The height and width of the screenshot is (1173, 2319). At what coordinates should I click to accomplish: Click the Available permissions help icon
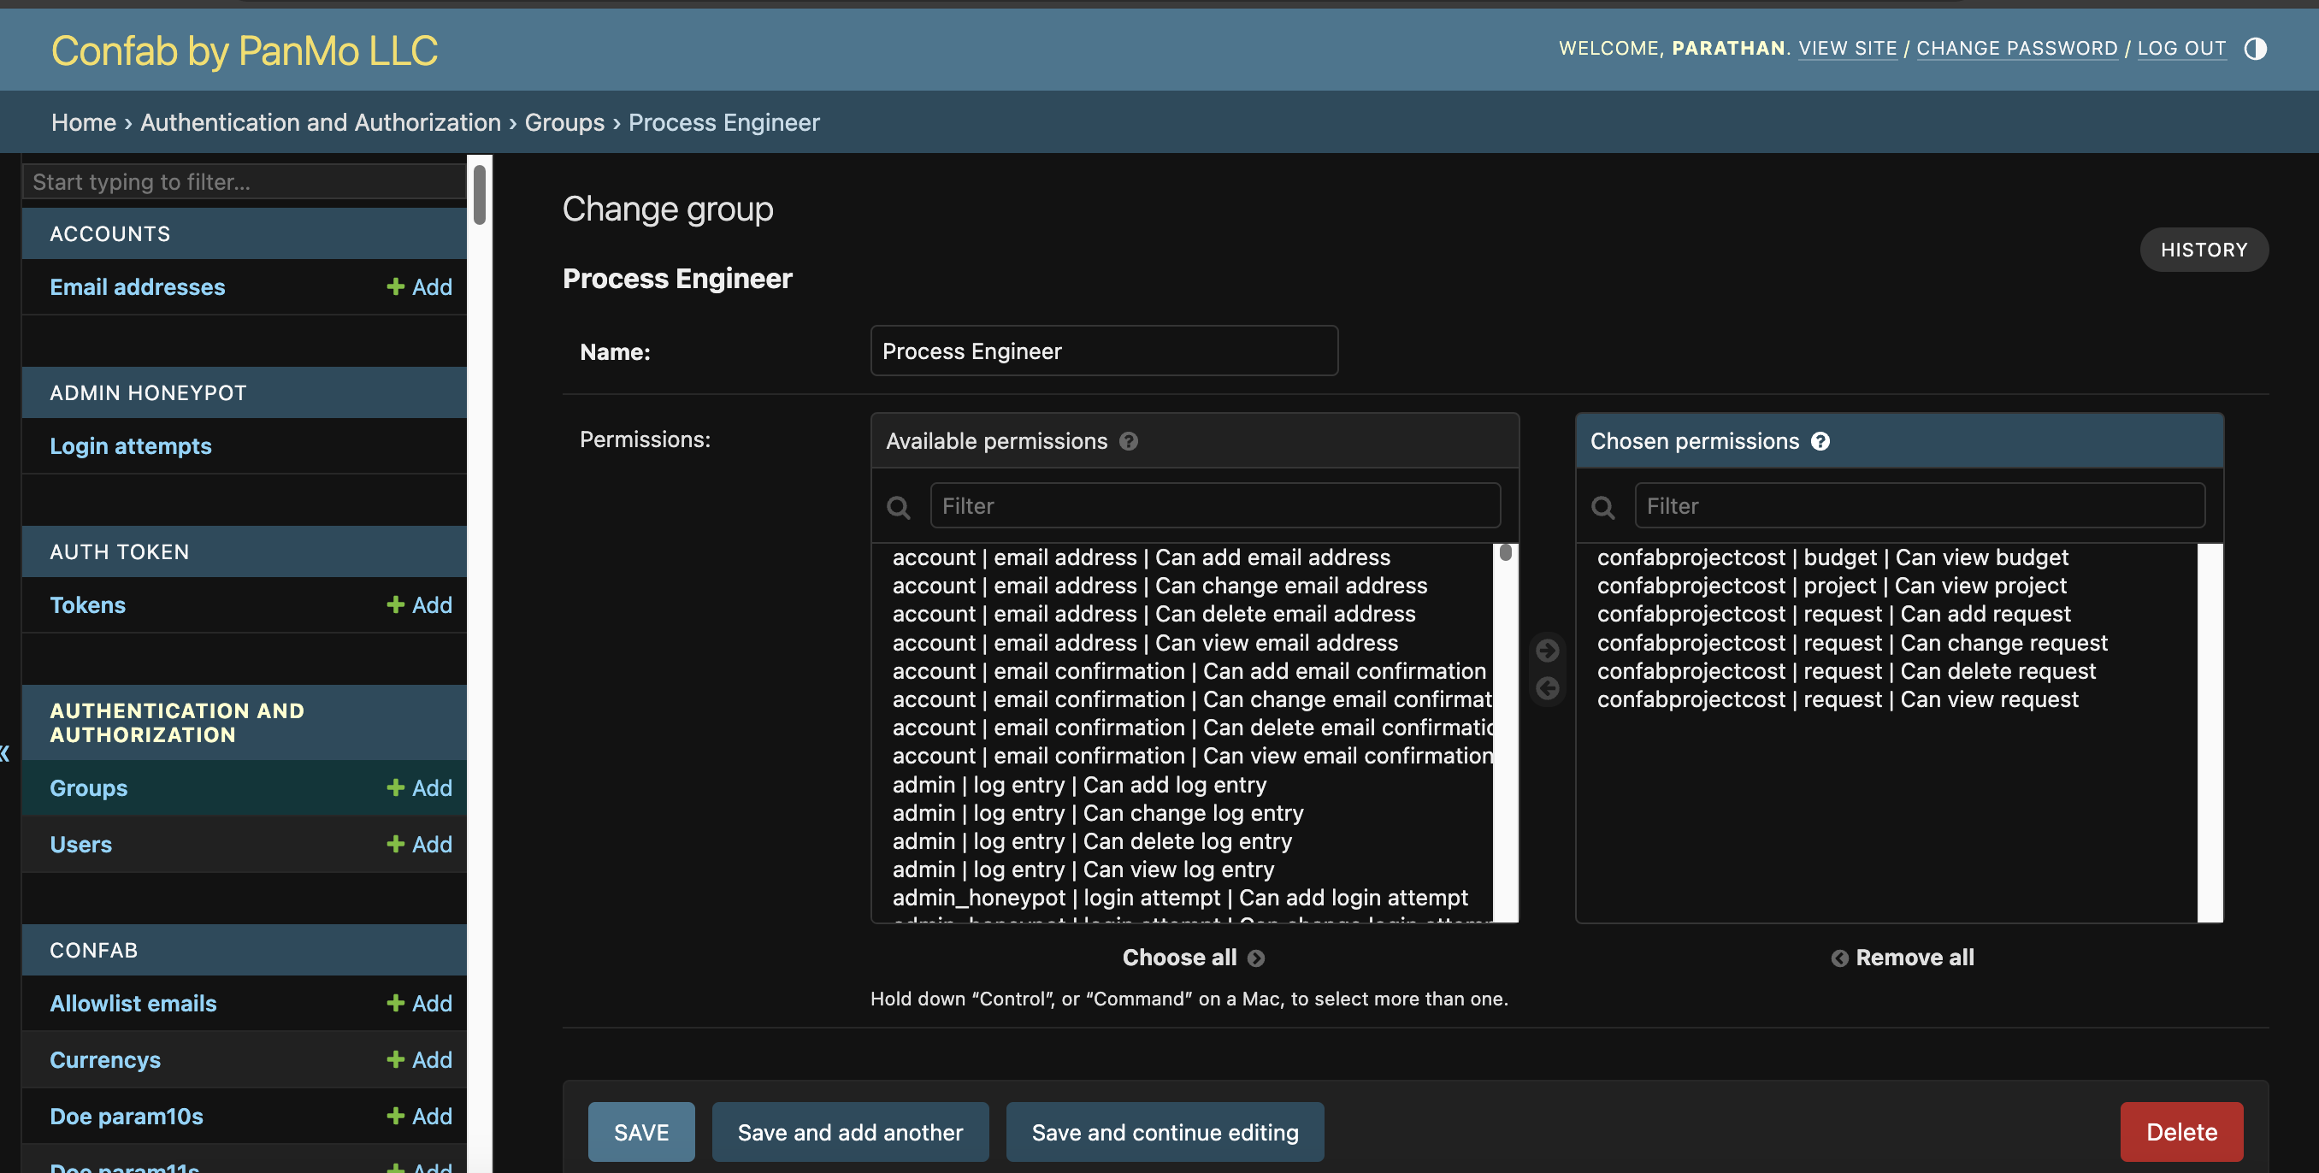(x=1128, y=441)
